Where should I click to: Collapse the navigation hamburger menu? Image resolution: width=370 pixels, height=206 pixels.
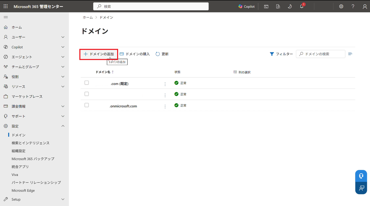[x=6, y=17]
